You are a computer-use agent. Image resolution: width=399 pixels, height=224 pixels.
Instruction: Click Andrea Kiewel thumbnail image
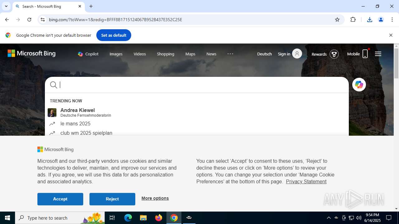click(52, 112)
